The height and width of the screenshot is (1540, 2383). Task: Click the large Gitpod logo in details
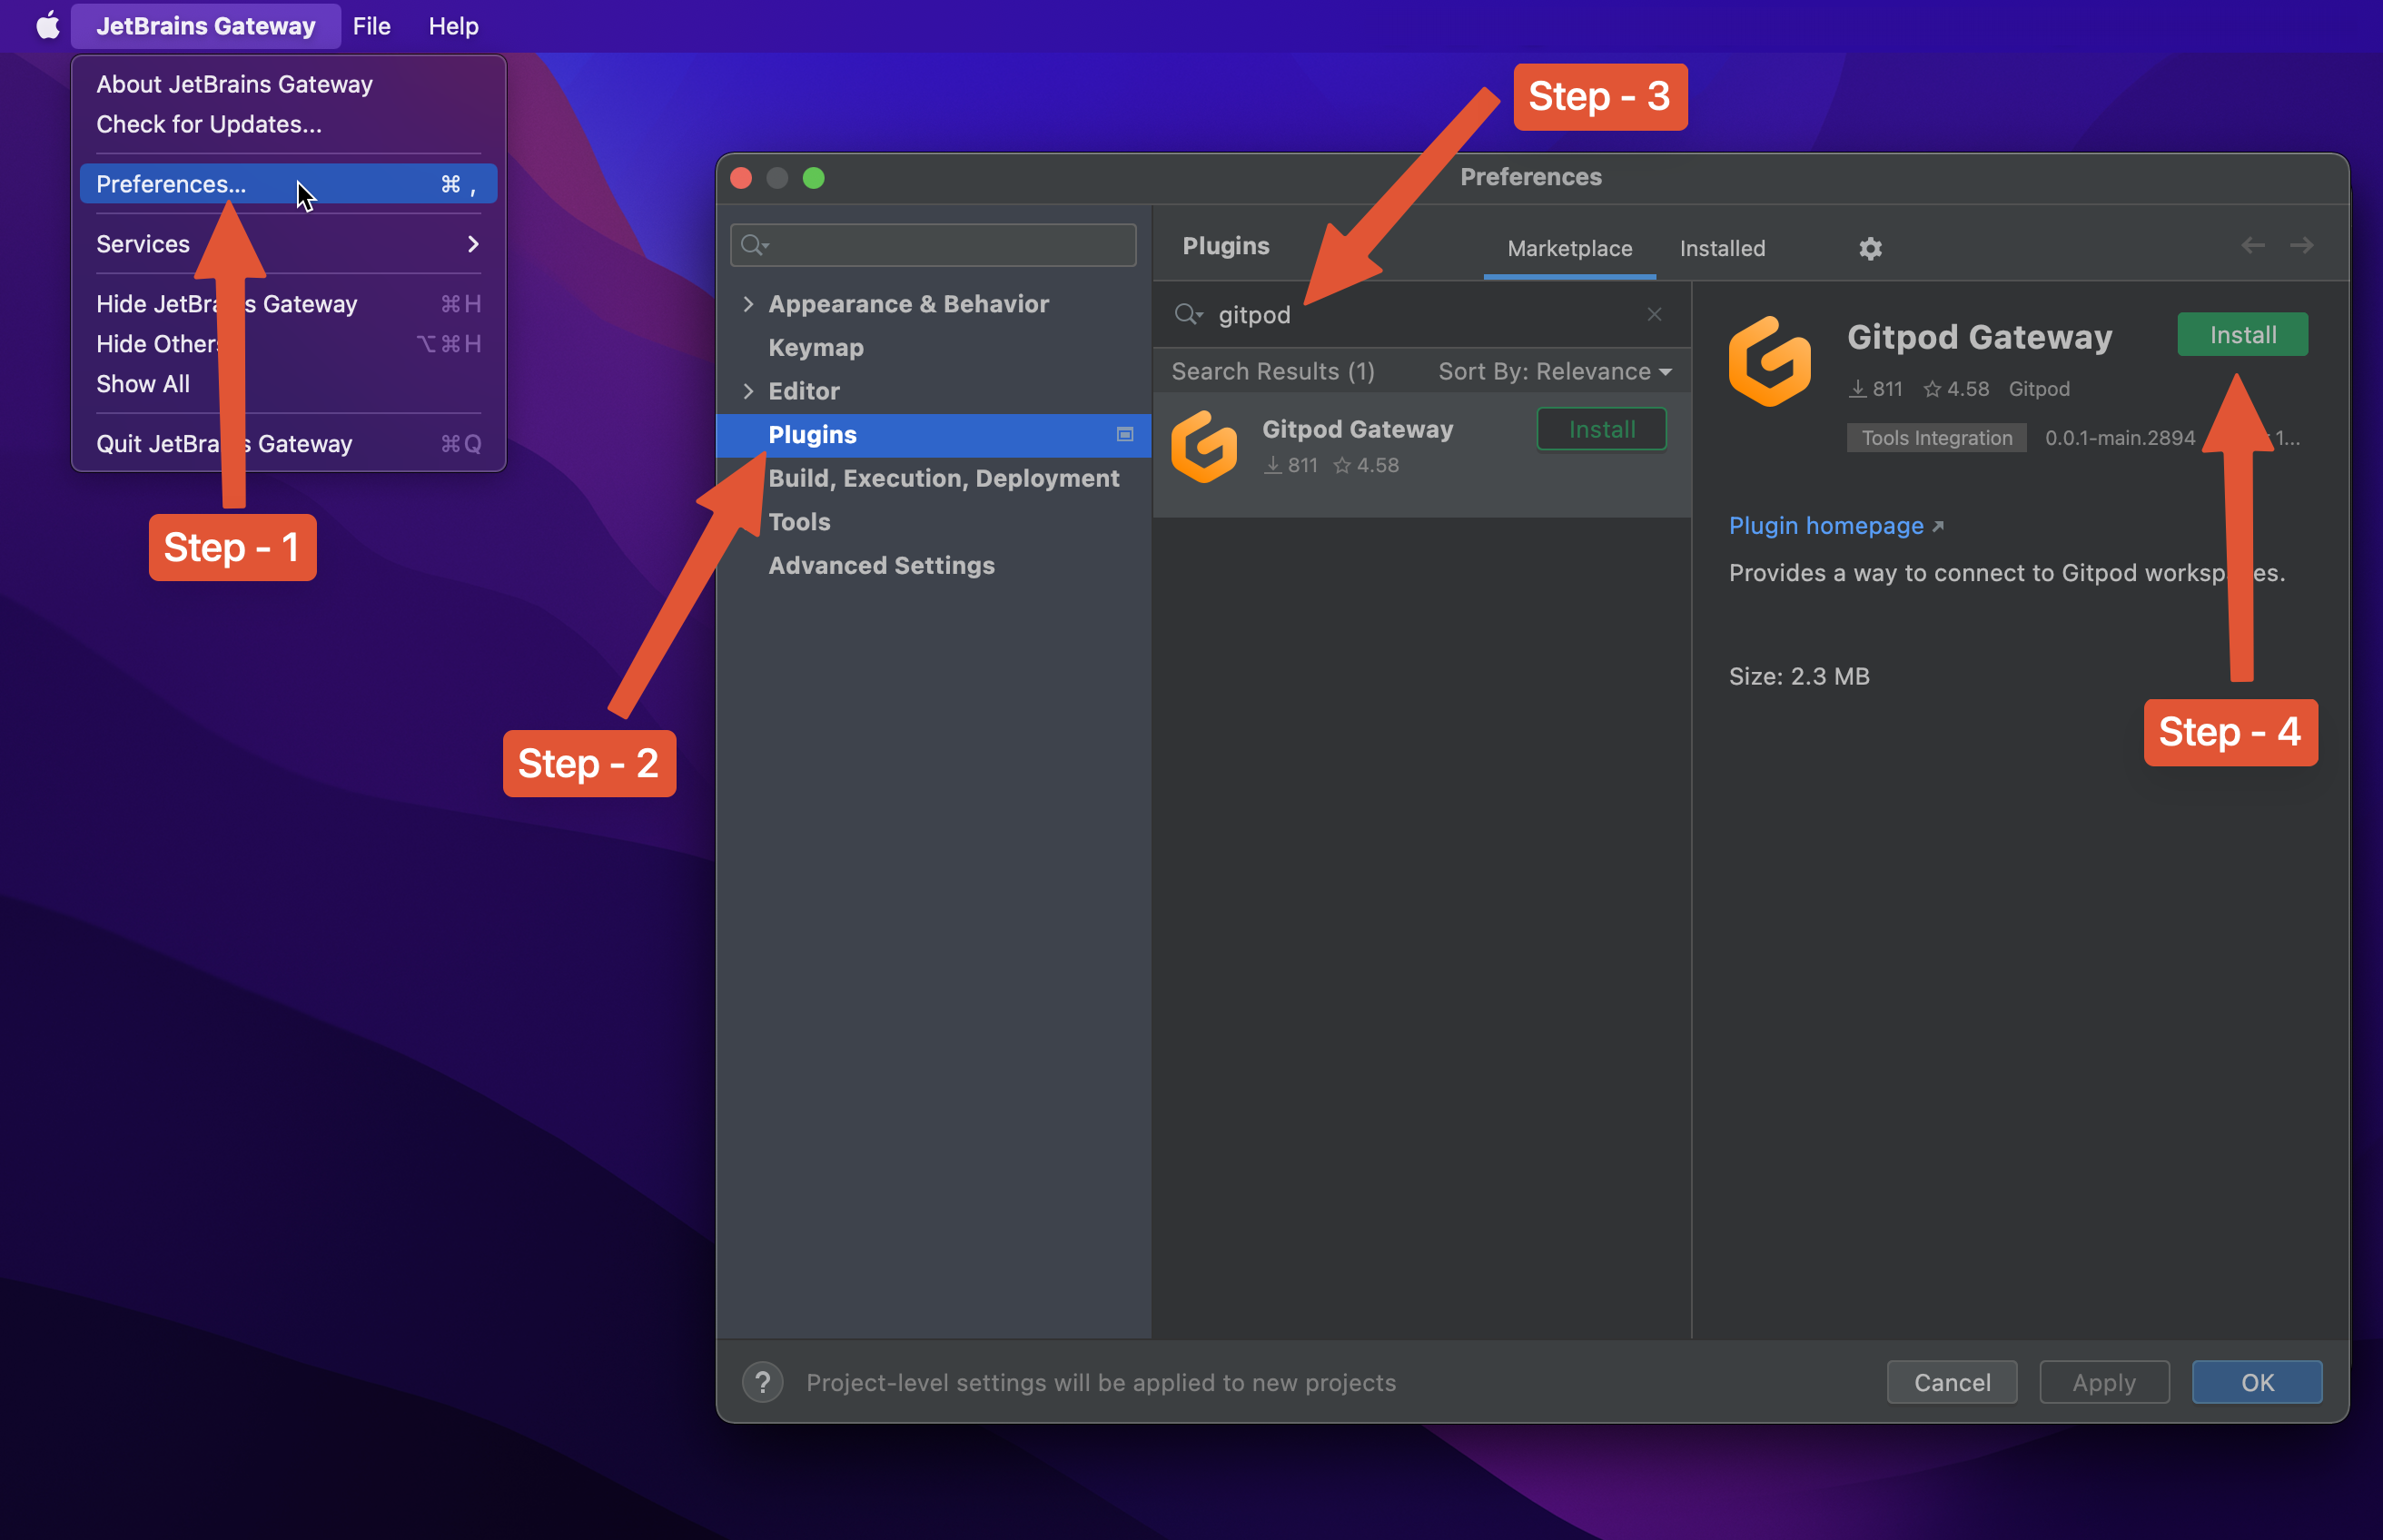(1769, 362)
